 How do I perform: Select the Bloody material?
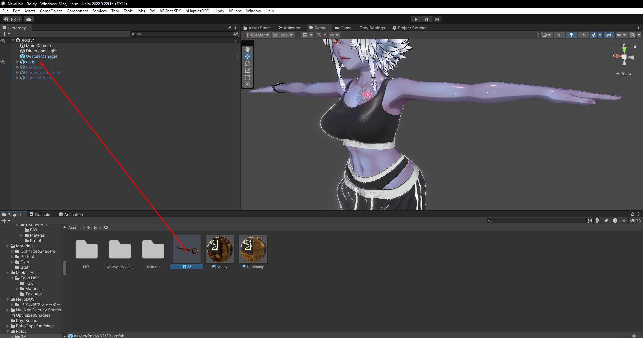pyautogui.click(x=220, y=252)
